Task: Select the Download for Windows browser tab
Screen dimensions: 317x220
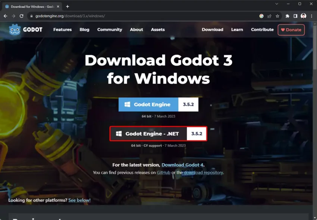Action: pyautogui.click(x=32, y=6)
